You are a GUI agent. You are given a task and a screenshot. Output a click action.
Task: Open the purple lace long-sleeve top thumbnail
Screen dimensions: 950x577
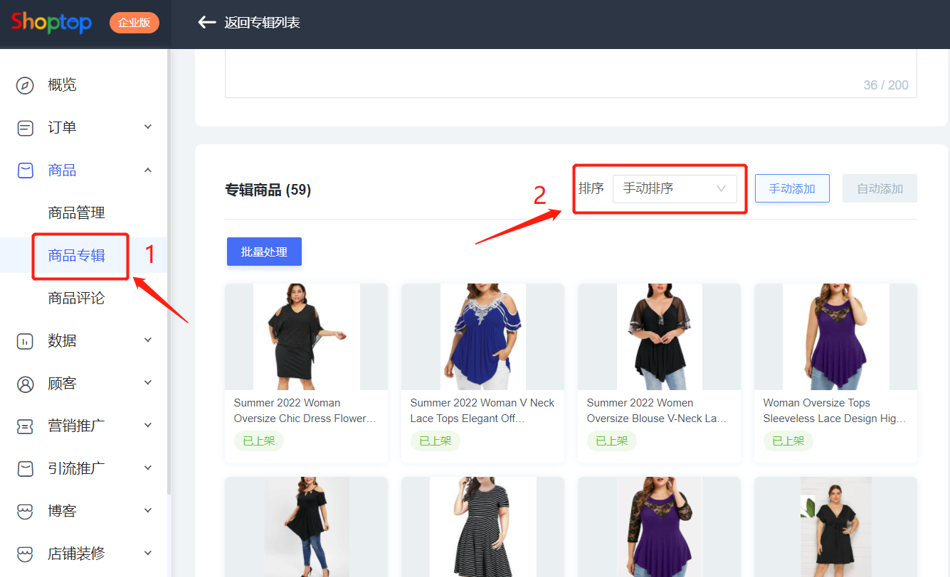659,527
